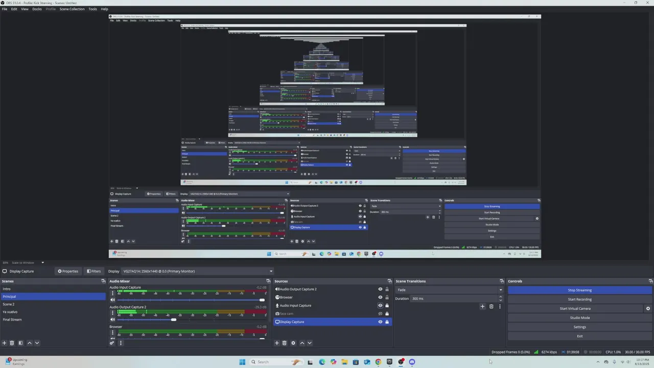Viewport: 654px width, 368px height.
Task: Open scene filters icon in Scenes panel
Action: (20, 343)
